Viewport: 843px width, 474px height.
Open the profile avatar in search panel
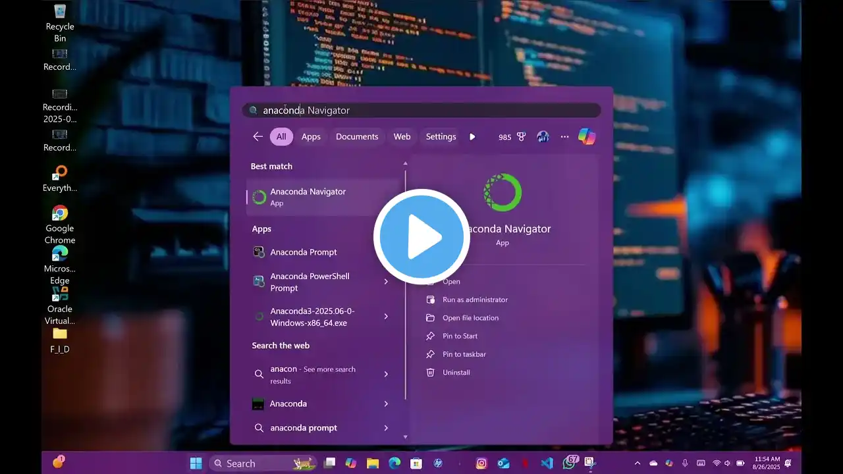point(543,137)
